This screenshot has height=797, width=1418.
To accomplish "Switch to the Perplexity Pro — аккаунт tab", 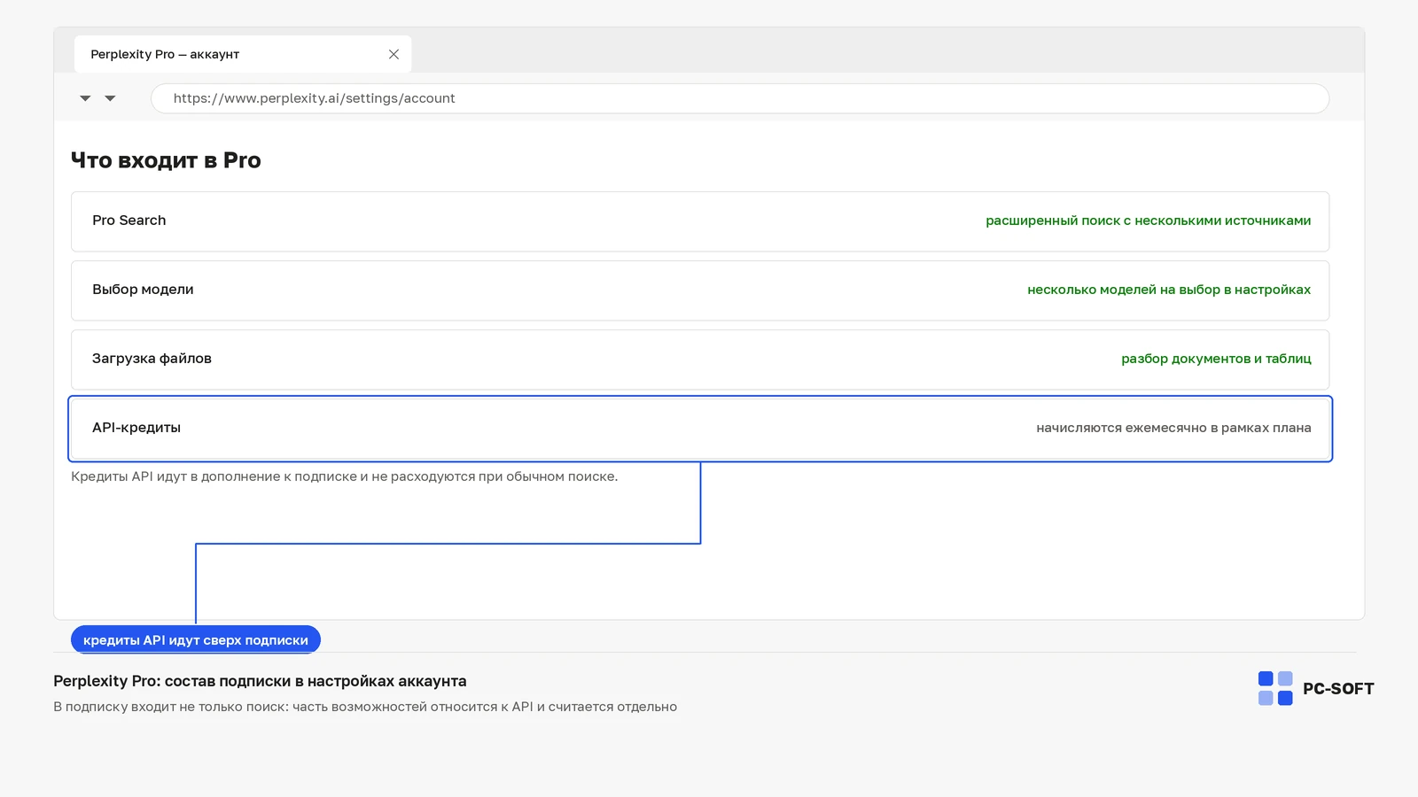I will click(x=243, y=54).
